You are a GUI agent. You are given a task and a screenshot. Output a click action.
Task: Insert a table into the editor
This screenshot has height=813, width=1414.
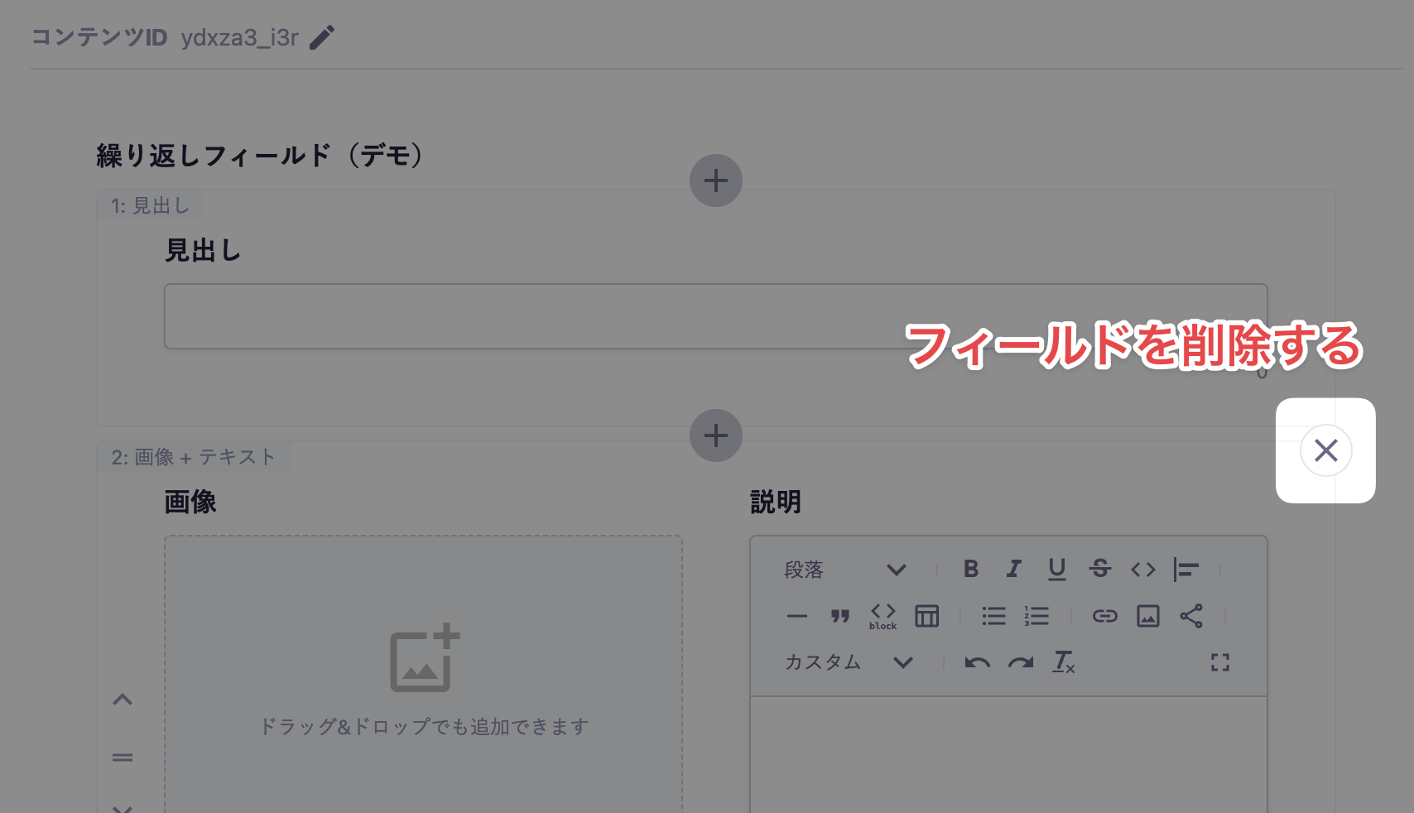click(926, 616)
